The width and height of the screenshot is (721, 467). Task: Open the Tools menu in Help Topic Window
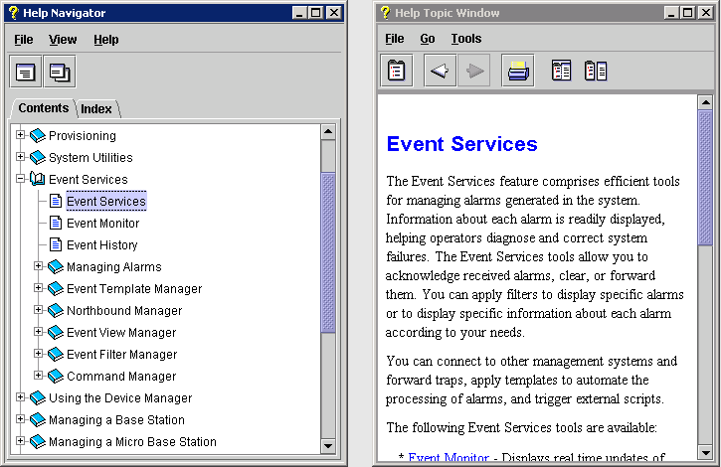(x=465, y=39)
